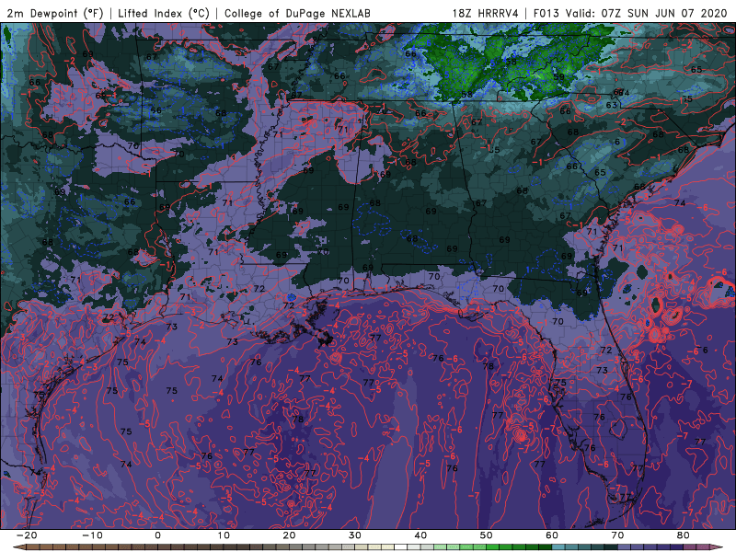Click the right arrow tip of the color bar

point(717,547)
